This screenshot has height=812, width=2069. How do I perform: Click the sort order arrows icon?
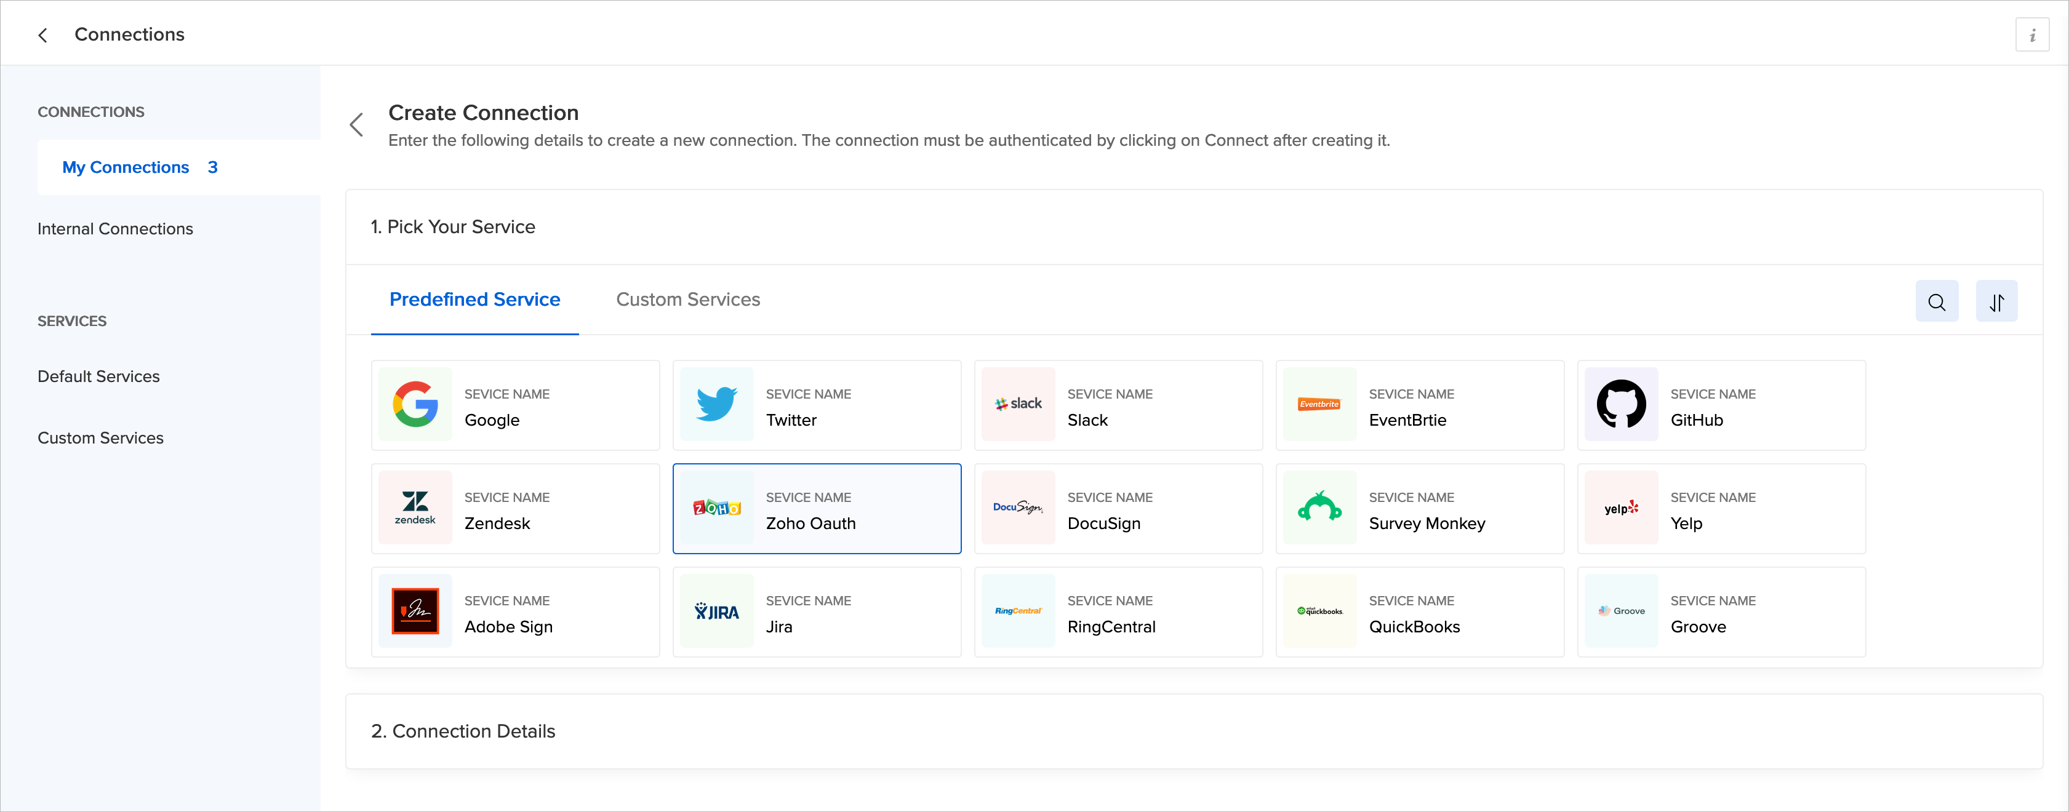click(x=1996, y=302)
